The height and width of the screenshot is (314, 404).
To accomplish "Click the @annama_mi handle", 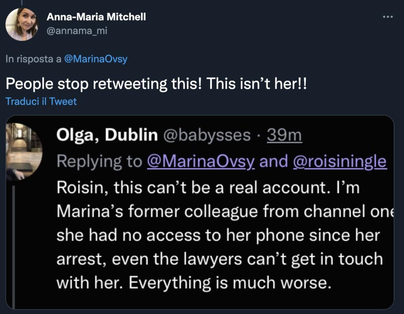I will click(77, 31).
